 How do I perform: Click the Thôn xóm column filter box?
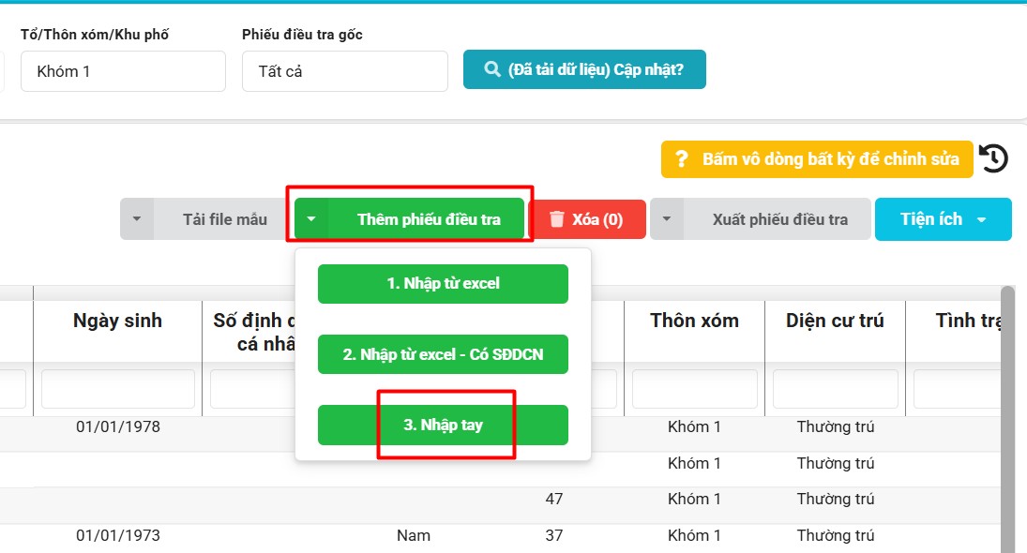click(694, 389)
